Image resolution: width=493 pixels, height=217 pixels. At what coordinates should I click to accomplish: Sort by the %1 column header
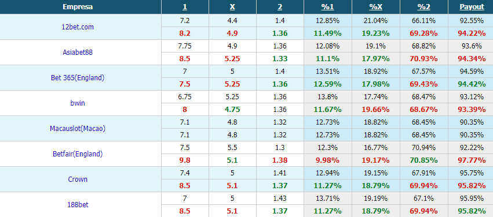(328, 7)
